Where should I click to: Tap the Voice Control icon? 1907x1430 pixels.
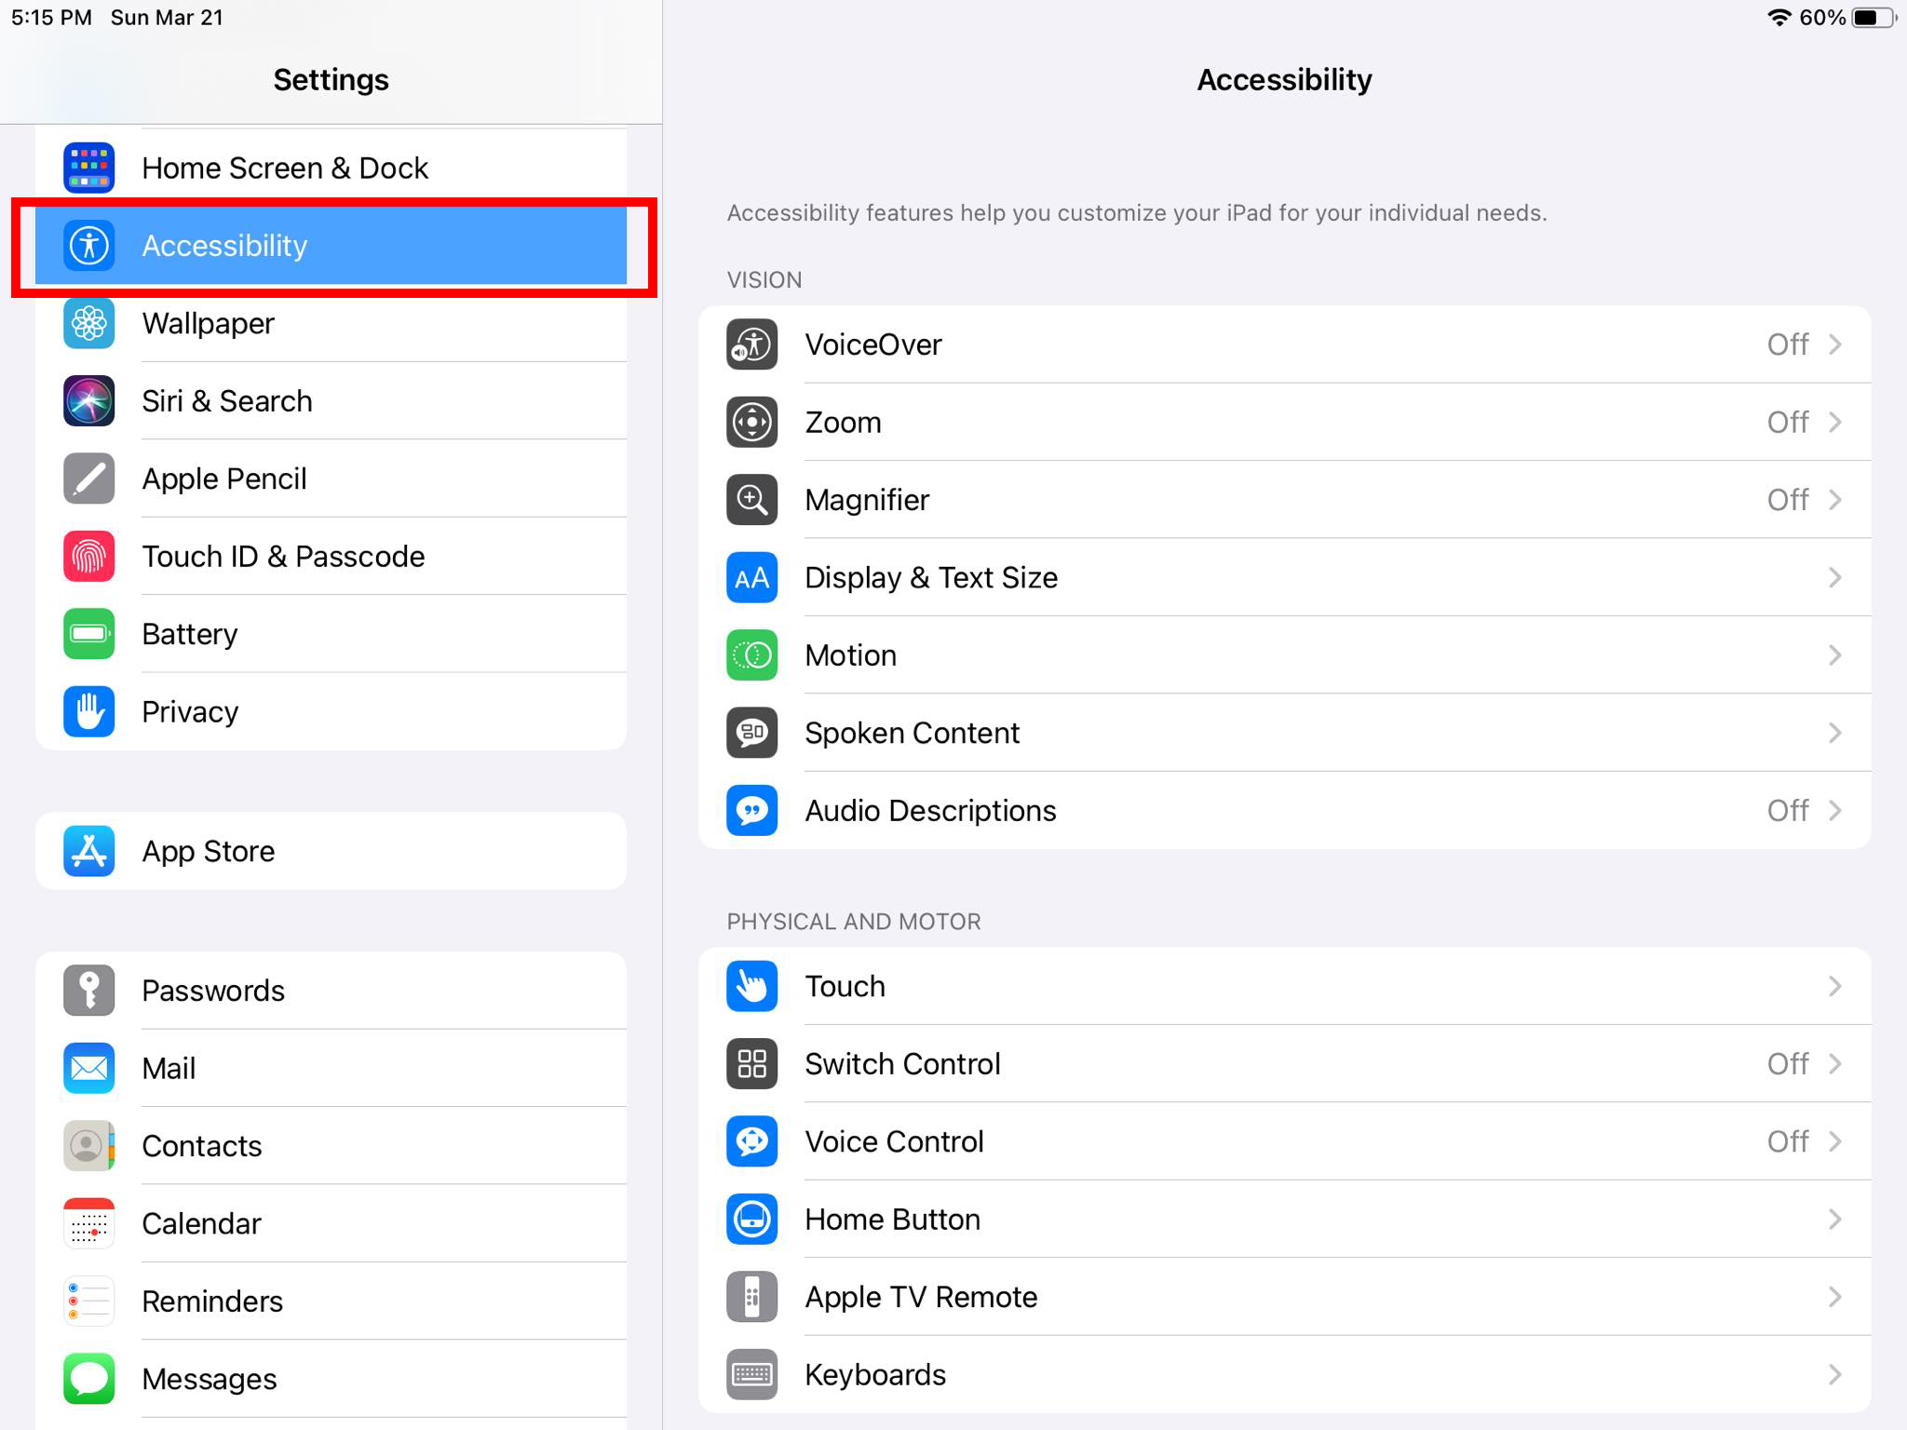coord(752,1141)
